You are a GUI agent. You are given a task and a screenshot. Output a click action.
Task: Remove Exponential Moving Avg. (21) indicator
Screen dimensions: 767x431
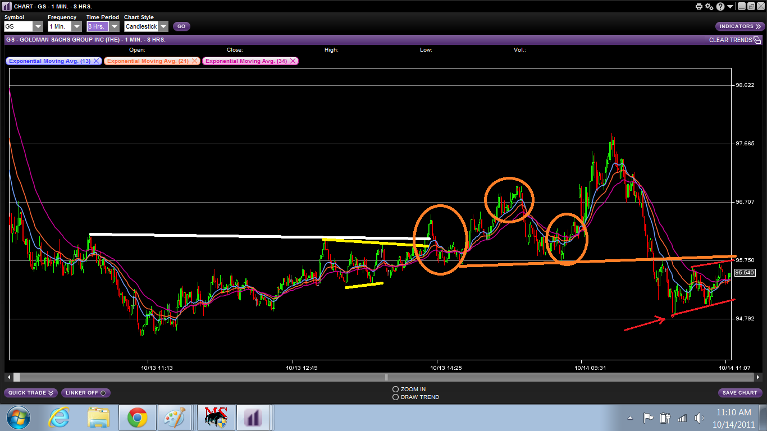click(x=194, y=61)
